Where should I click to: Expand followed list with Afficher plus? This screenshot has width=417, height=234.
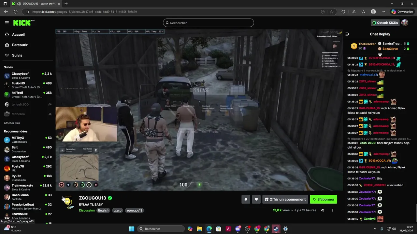pos(12,123)
